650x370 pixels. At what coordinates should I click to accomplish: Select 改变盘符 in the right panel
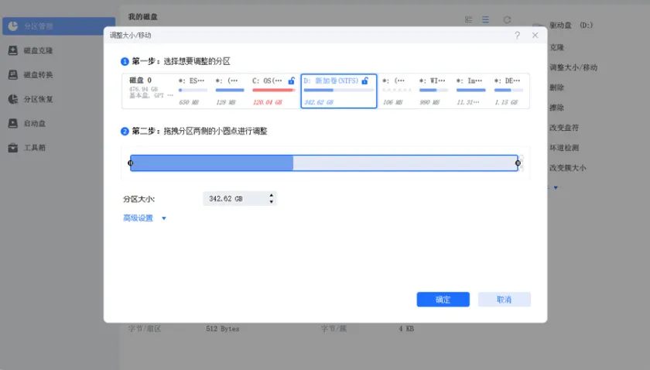(563, 127)
